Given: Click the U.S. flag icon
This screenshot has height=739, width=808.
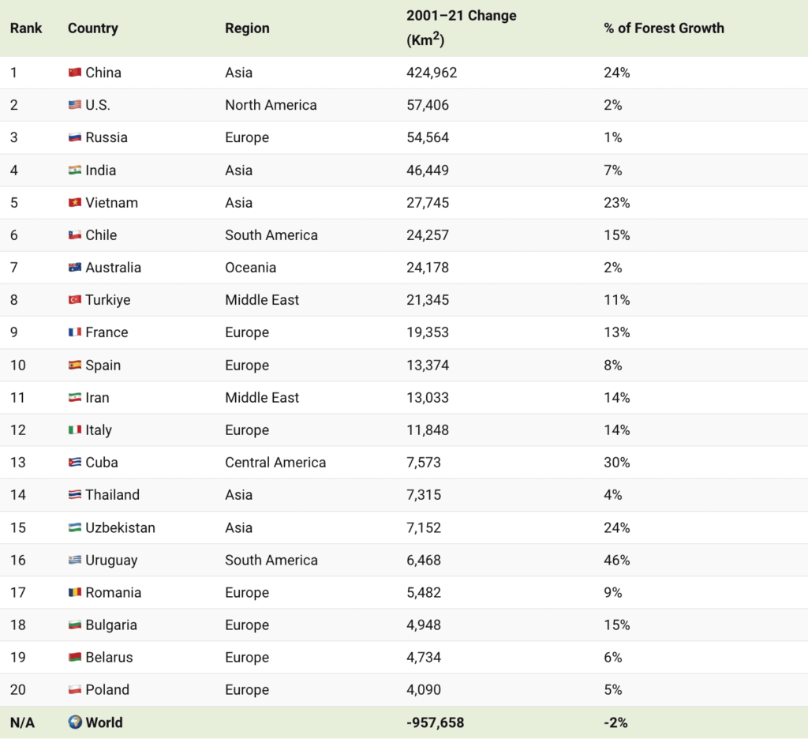Looking at the screenshot, I should point(75,105).
